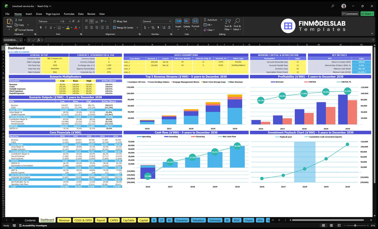The width and height of the screenshot is (378, 229).
Task: Click the Increase Indent icon
Action: coord(108,27)
